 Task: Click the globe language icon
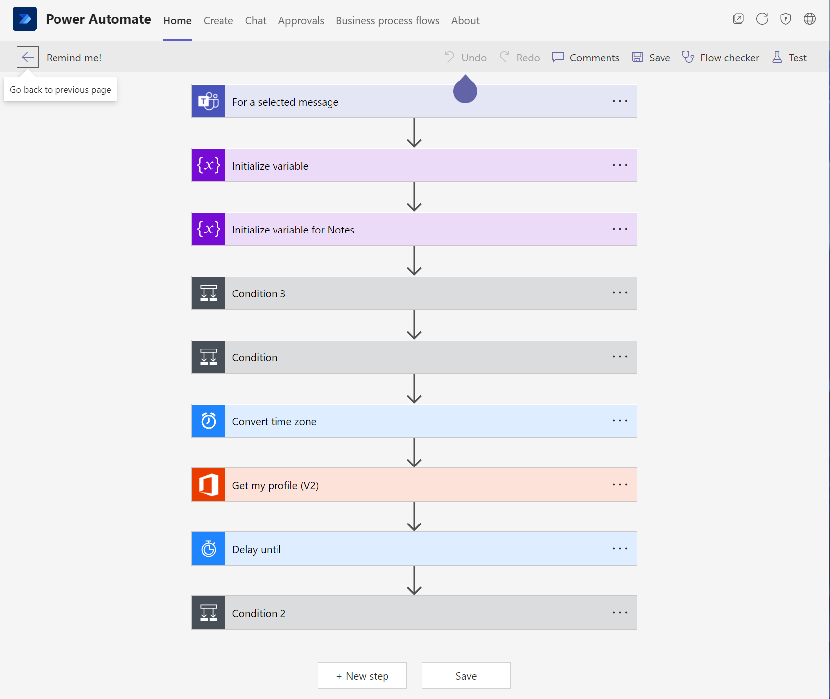[809, 19]
